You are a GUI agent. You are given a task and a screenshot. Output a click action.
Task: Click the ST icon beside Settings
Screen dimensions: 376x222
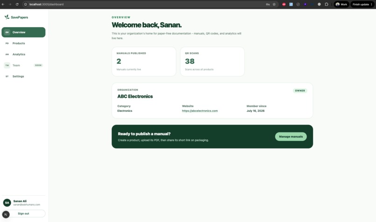click(x=7, y=76)
